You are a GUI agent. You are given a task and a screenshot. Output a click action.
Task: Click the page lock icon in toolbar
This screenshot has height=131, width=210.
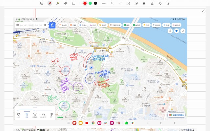pyautogui.click(x=168, y=3)
